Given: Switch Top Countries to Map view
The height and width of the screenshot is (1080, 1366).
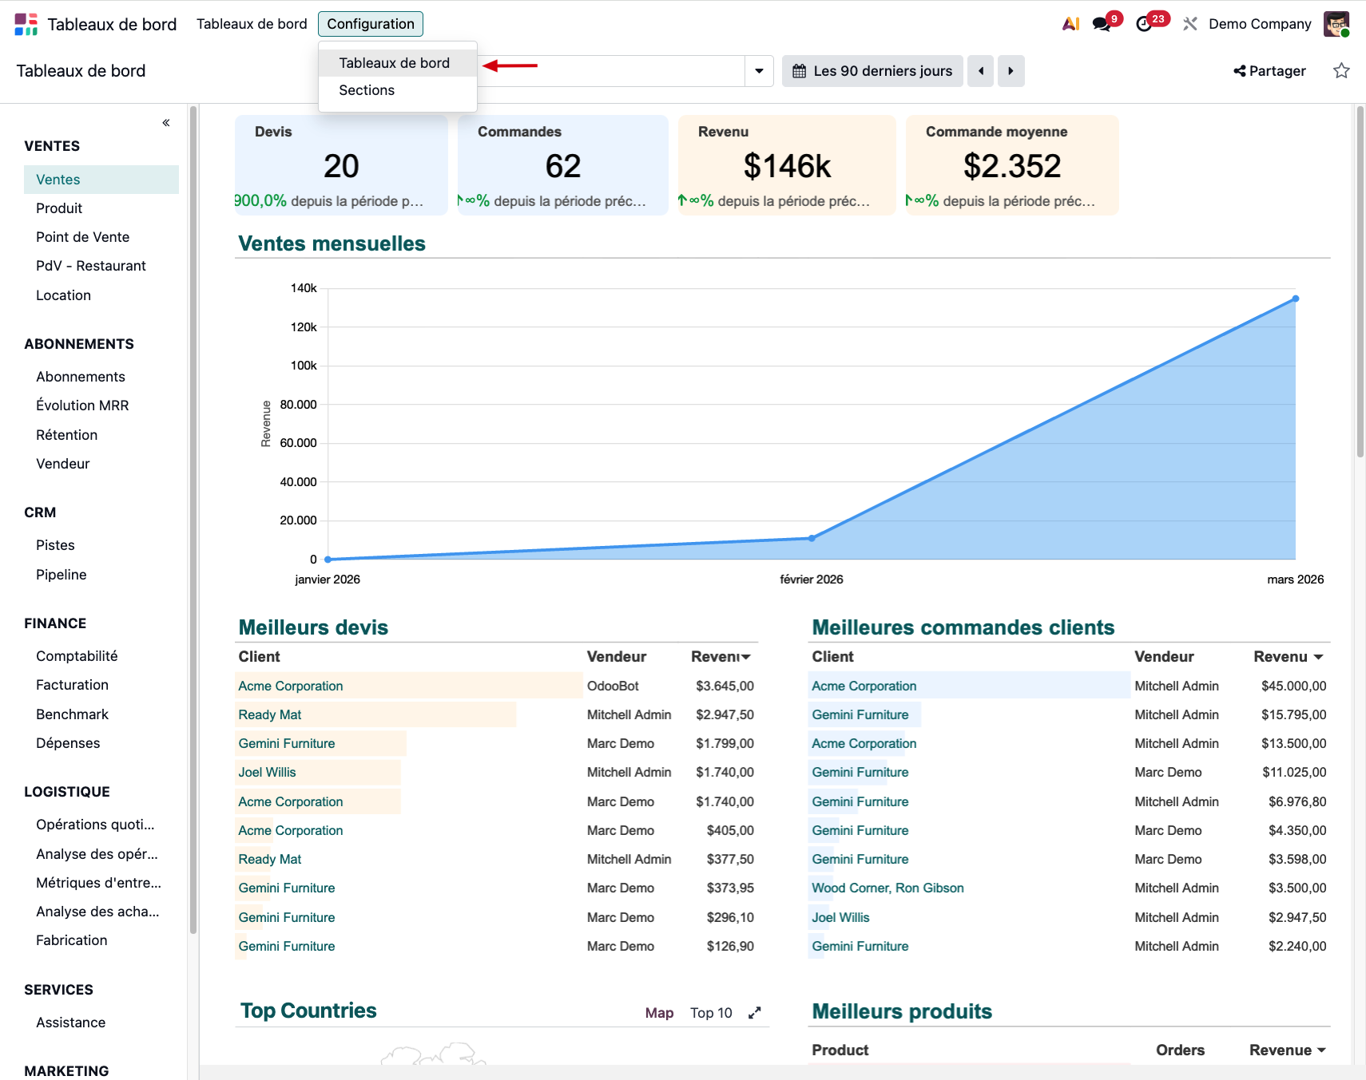Looking at the screenshot, I should coord(659,1013).
